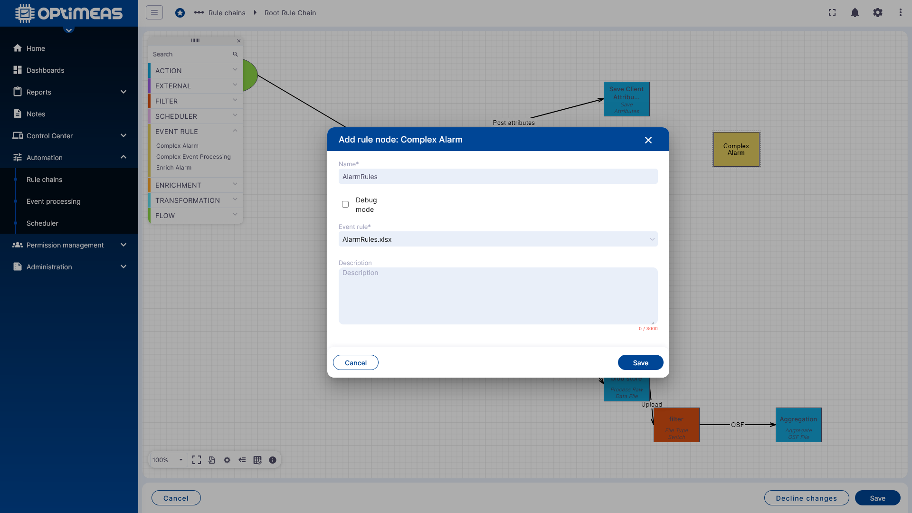Click the Notes sidebar icon
The width and height of the screenshot is (912, 513).
pos(18,114)
